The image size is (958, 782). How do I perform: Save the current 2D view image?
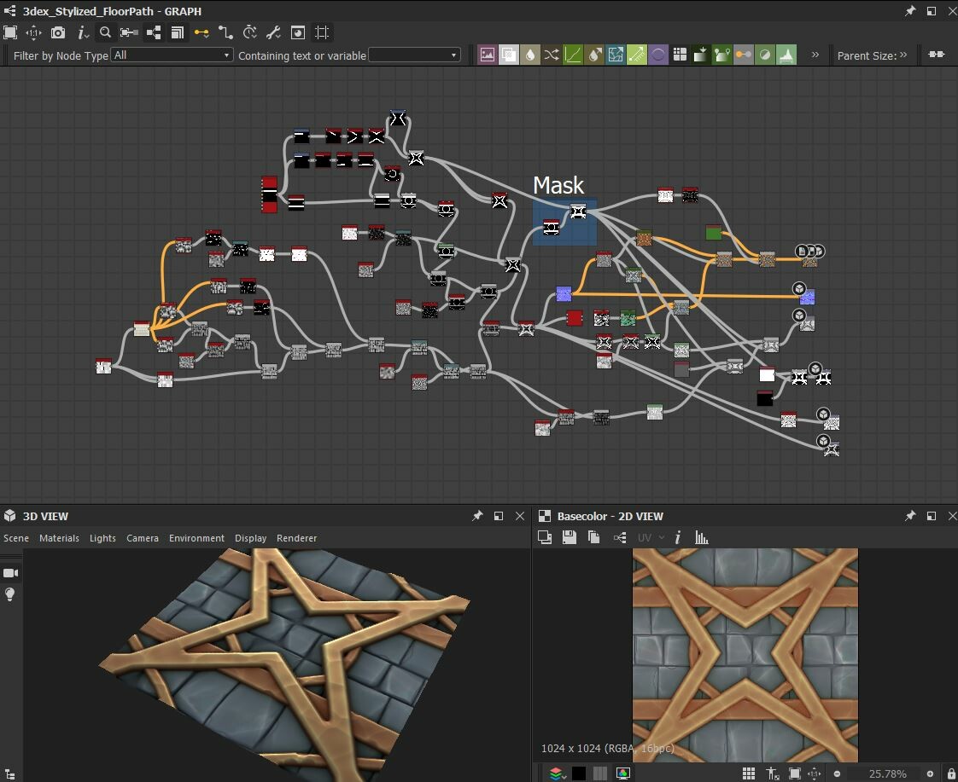tap(568, 536)
